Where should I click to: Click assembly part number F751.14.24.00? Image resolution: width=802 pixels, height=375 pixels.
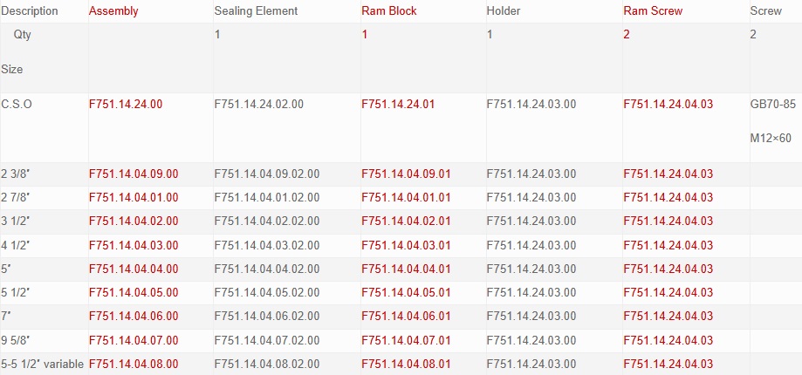(x=126, y=104)
